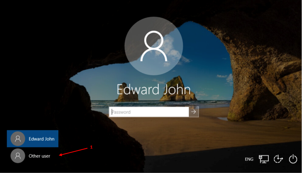
Task: Open the power options icon
Action: [x=293, y=159]
